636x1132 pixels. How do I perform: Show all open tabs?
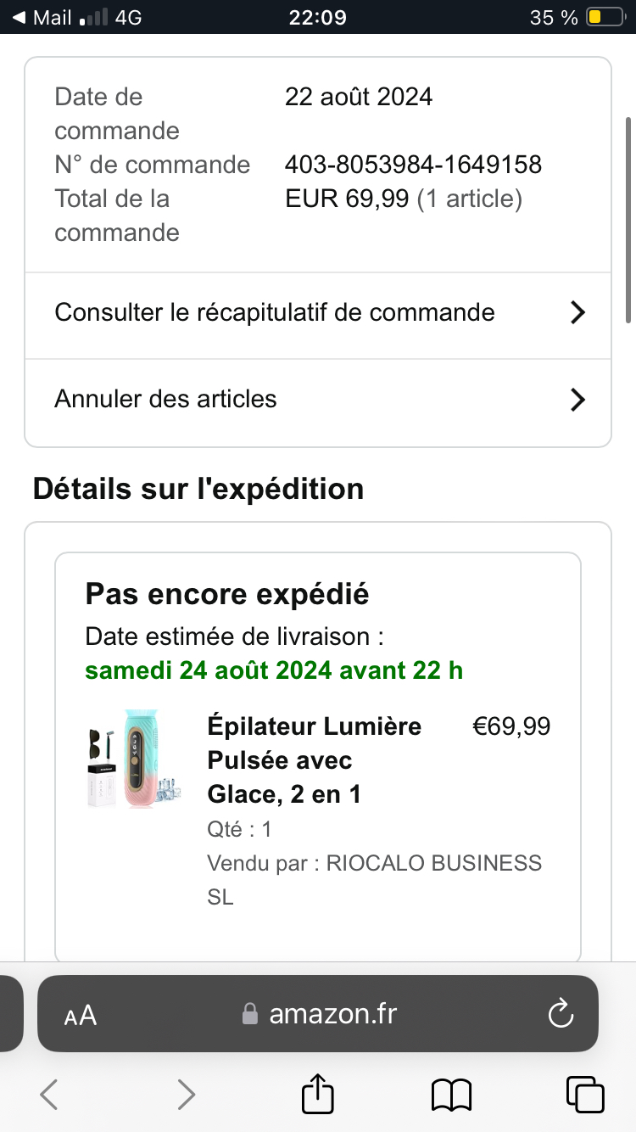click(x=584, y=1095)
